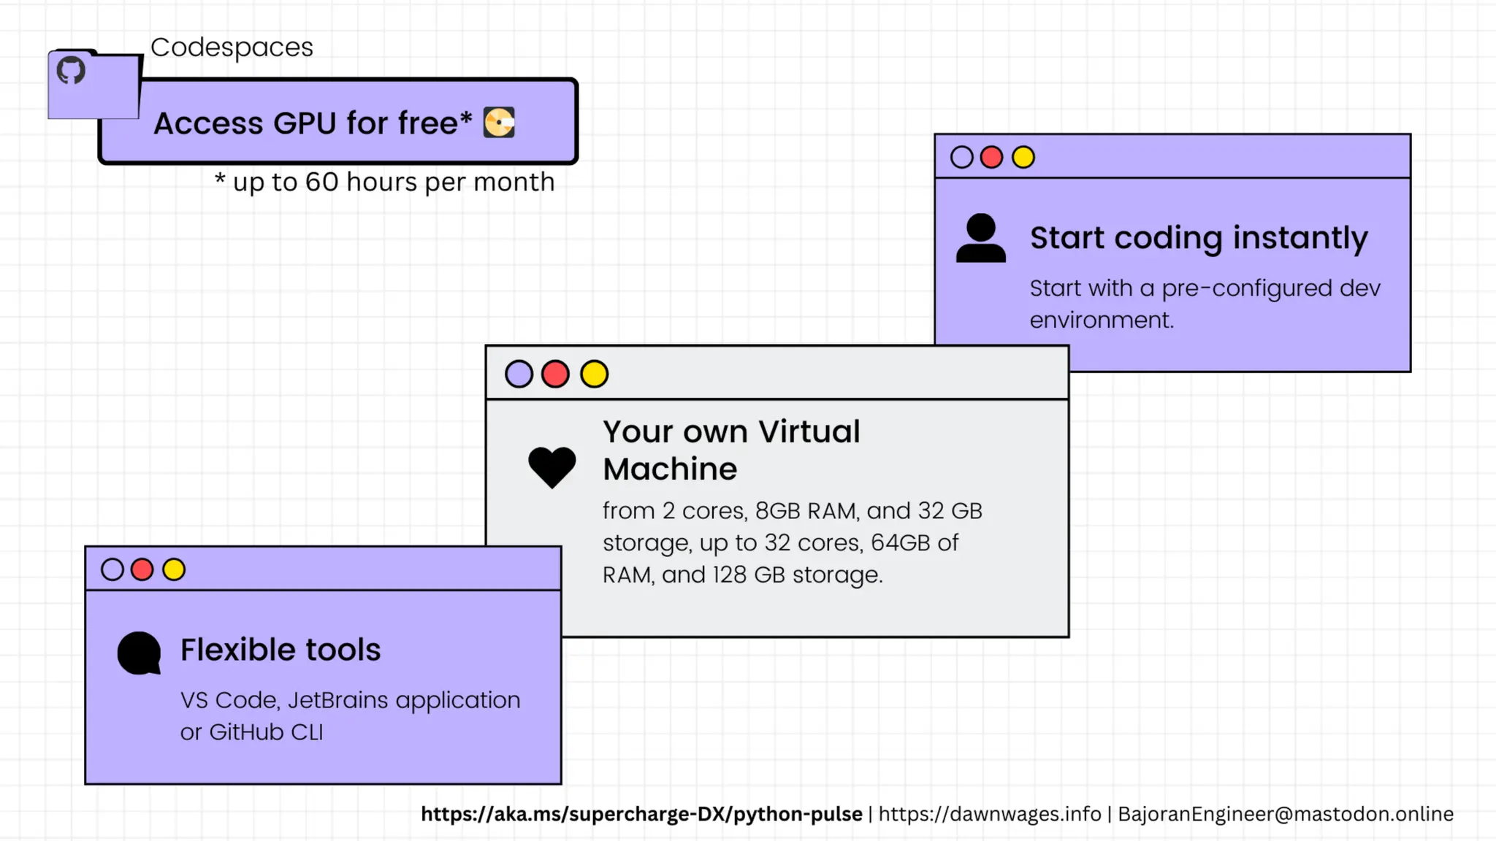
Task: Click the person icon beside 'Start coding instantly'
Action: coord(981,238)
